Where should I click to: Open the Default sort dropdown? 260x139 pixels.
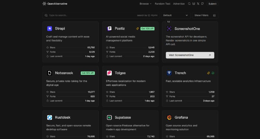point(175,15)
